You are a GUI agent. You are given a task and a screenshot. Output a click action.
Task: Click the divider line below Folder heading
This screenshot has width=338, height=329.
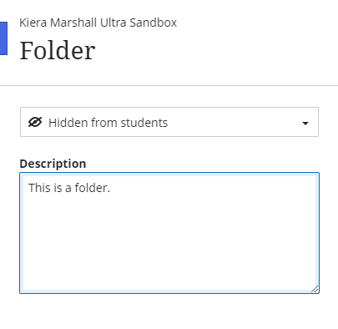click(169, 86)
